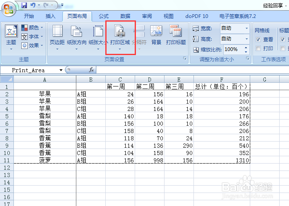Select the 菠萝 cell
Image resolution: width=289 pixels, height=206 pixels.
[x=45, y=160]
